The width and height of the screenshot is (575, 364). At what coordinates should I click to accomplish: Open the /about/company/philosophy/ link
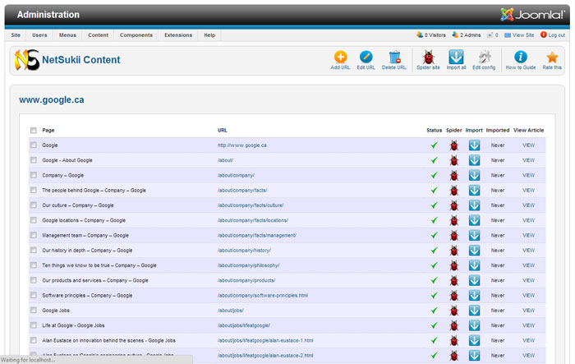248,265
